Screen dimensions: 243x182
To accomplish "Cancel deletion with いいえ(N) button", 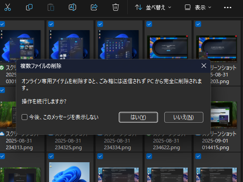I will click(x=184, y=117).
